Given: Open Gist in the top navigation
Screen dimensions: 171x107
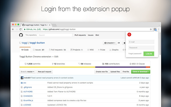Looking at the screenshot, I should coord(97,35).
